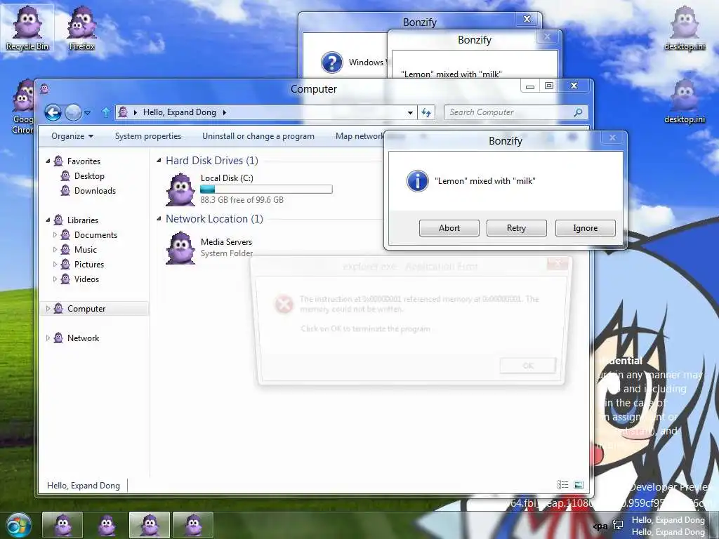This screenshot has width=719, height=539.
Task: Click the "88.3 GB free of 99.6 GB" text
Action: tap(242, 200)
